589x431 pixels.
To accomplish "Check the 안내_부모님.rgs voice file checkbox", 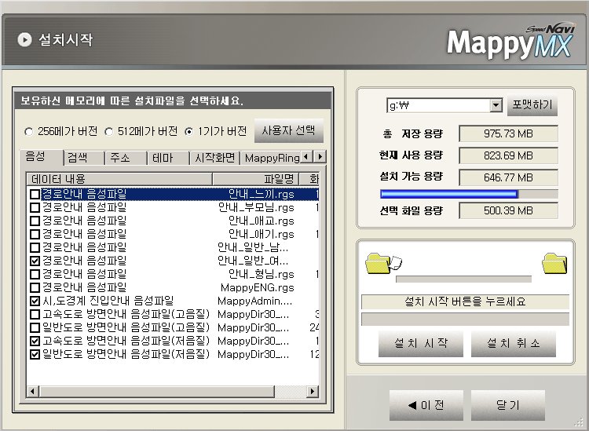I will pos(35,207).
